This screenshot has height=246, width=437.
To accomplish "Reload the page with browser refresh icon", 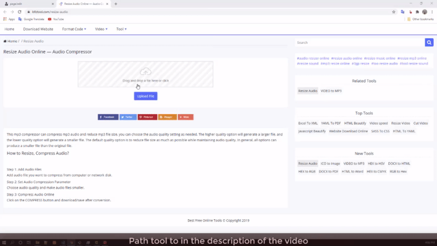I will tap(20, 11).
